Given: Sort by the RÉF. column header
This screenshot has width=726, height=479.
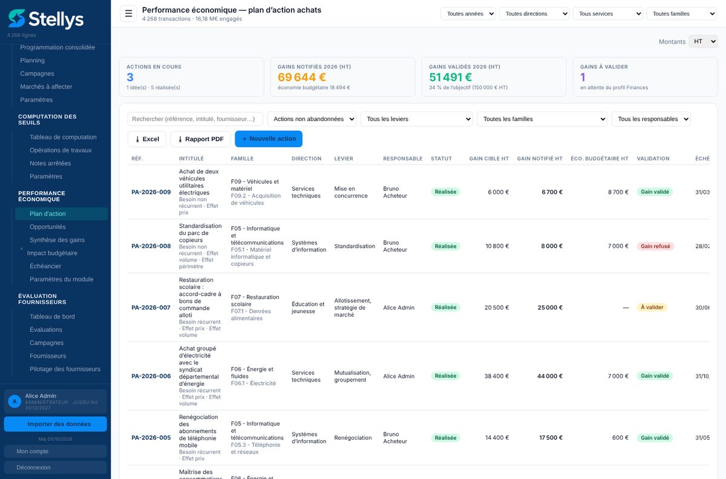Looking at the screenshot, I should (x=137, y=159).
